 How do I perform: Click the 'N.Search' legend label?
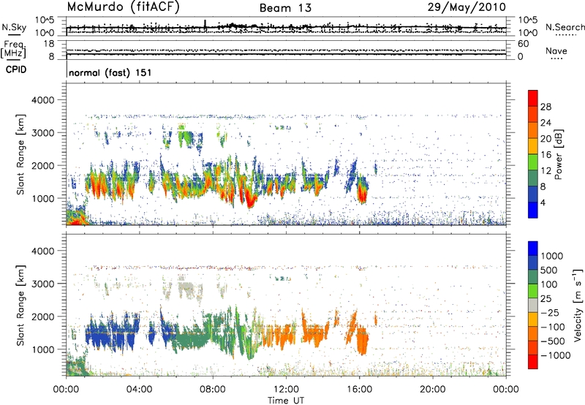[x=565, y=27]
